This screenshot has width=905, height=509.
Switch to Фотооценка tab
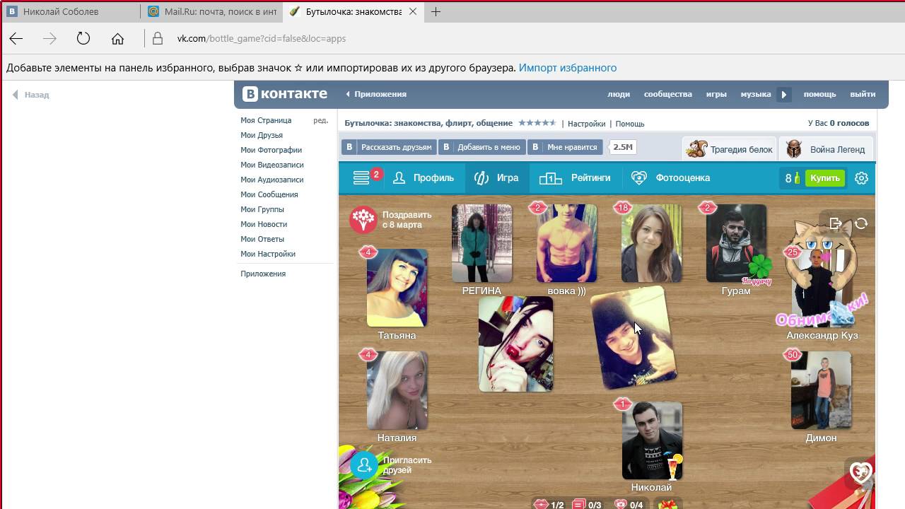click(670, 178)
